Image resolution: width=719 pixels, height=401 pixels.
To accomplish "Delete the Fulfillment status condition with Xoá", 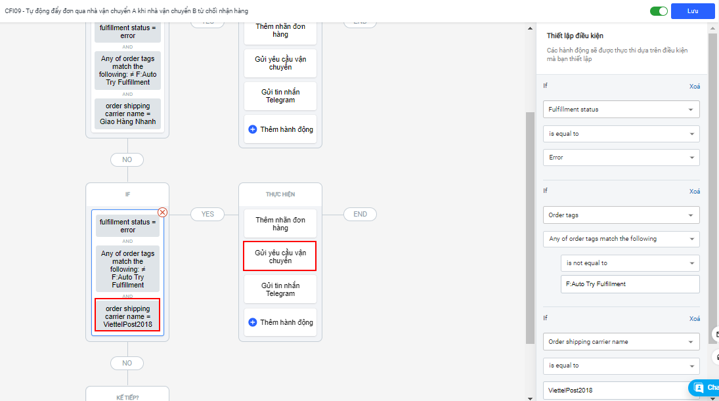I will point(694,86).
